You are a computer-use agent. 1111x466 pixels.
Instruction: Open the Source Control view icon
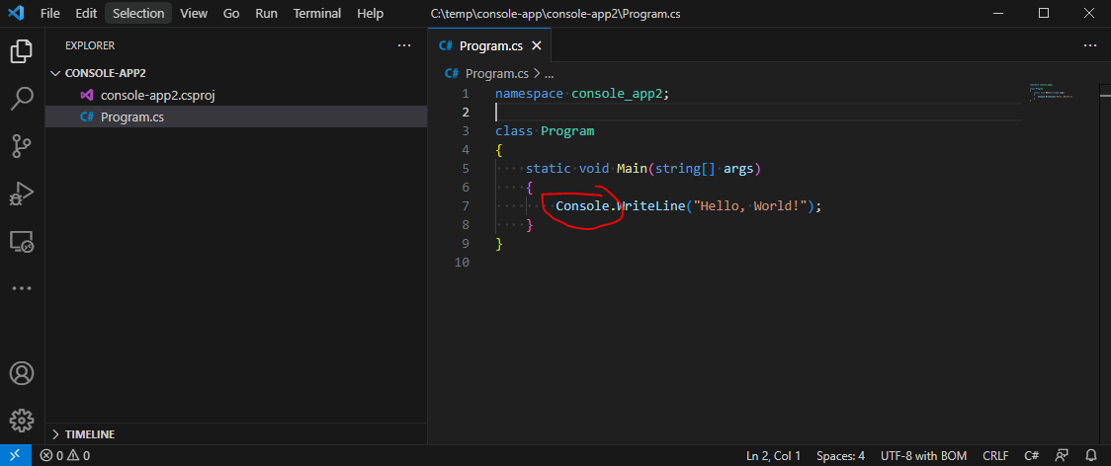point(22,146)
